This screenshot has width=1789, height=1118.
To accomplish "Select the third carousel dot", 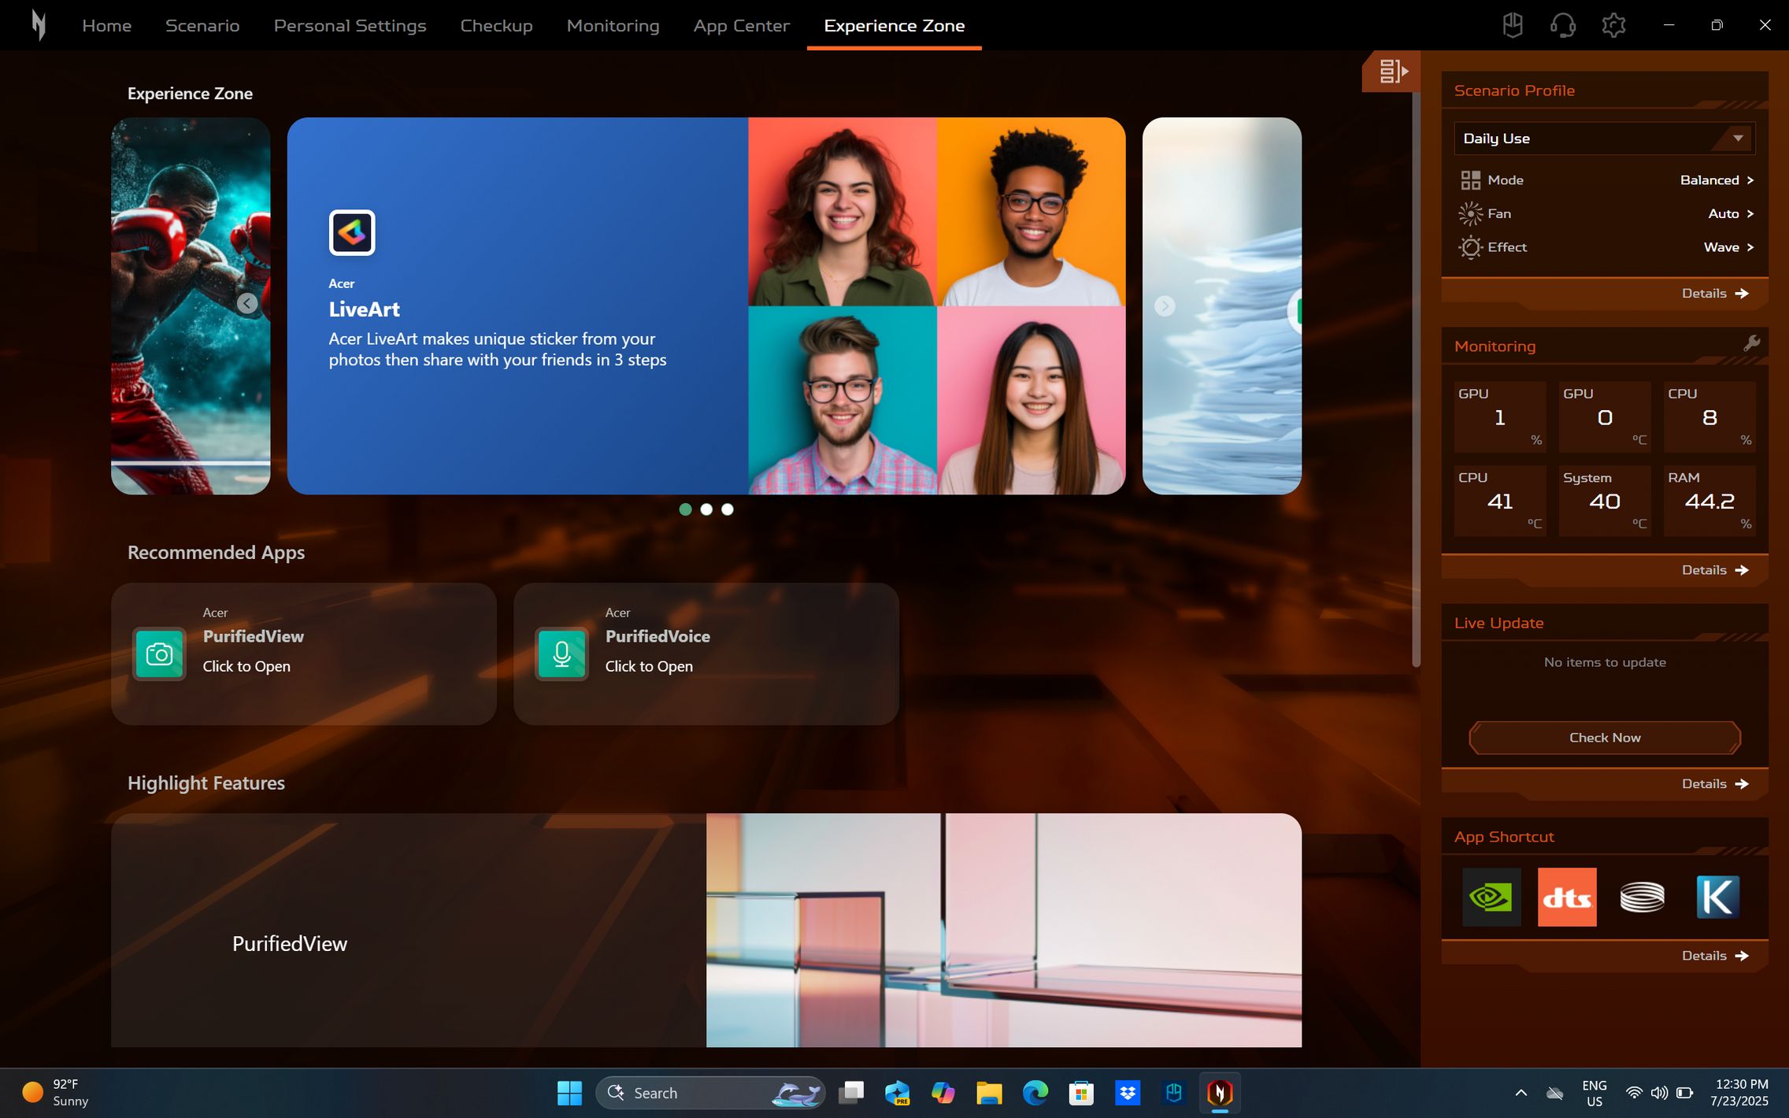I will pyautogui.click(x=728, y=509).
